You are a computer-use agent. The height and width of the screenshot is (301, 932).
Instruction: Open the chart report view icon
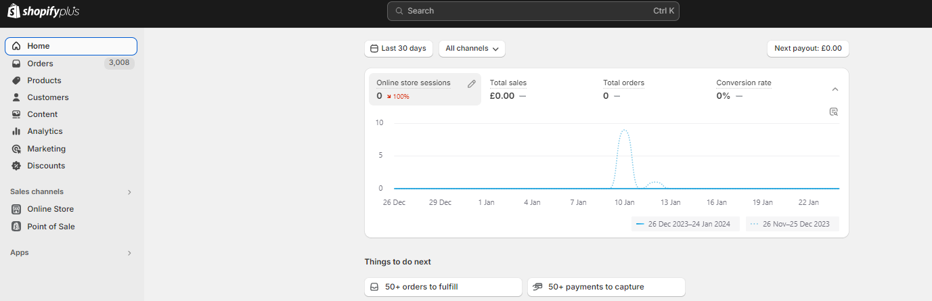834,112
